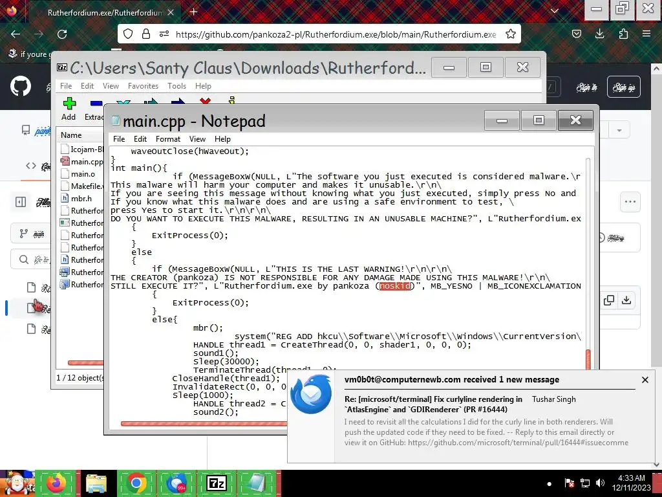Viewport: 662px width, 497px height.
Task: Expand the GitHub dropdown arrow beside repo header
Action: pos(619,130)
